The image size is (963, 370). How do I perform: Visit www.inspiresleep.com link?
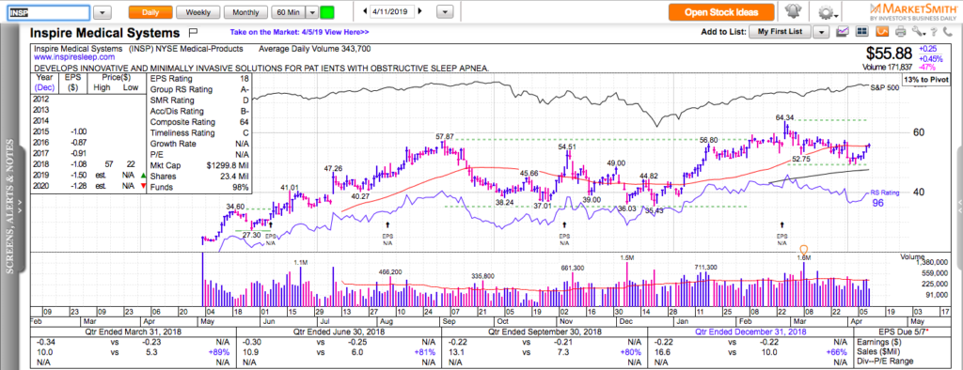coord(74,56)
